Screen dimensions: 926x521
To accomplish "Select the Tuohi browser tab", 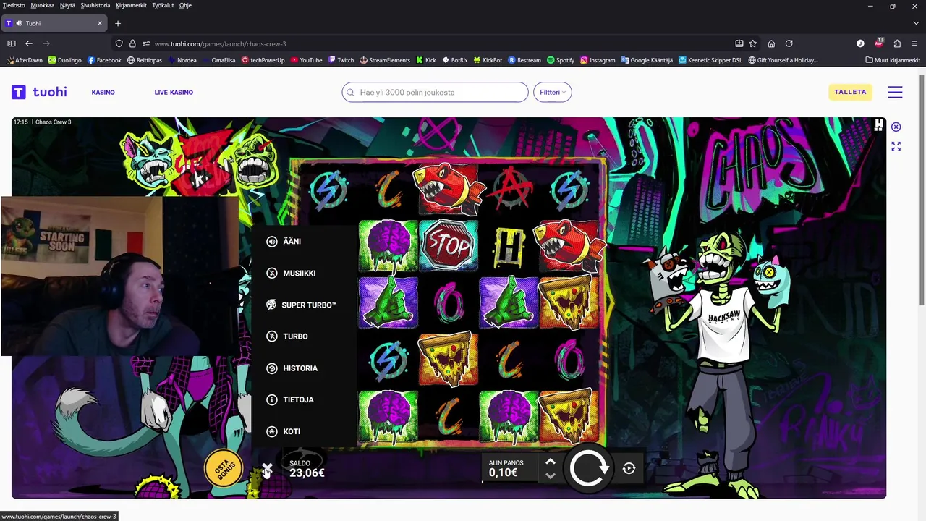I will [54, 23].
